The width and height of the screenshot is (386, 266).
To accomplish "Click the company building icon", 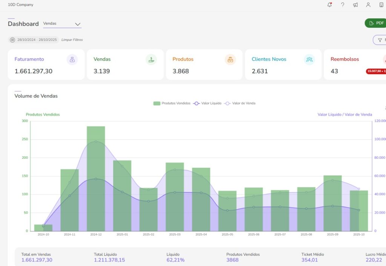I will click(x=381, y=5).
